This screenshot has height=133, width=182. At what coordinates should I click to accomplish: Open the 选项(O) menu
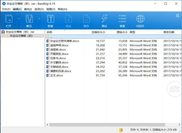39,9
